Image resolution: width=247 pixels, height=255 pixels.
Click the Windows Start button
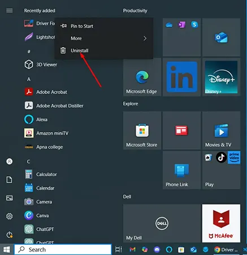tap(7, 249)
